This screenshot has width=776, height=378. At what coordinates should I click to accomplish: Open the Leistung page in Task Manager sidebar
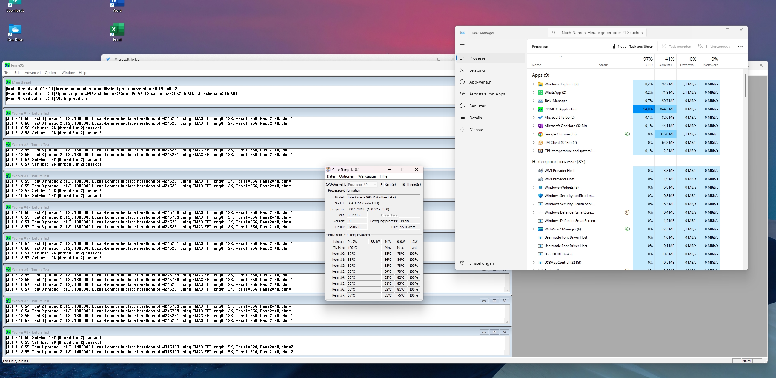(x=477, y=70)
